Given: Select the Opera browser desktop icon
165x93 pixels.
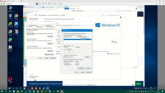Looking at the screenshot, I should pos(10,80).
